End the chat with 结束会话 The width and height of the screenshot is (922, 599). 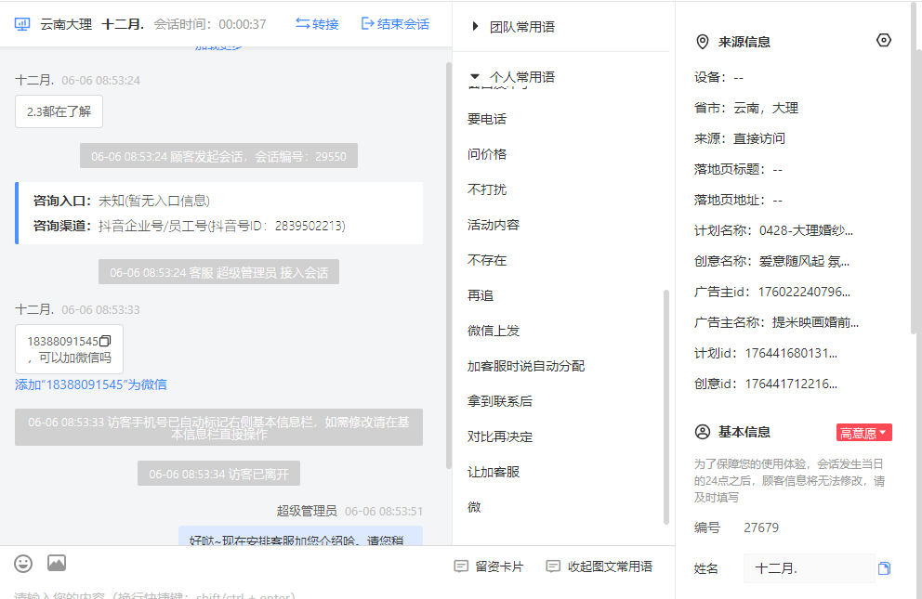pyautogui.click(x=395, y=24)
